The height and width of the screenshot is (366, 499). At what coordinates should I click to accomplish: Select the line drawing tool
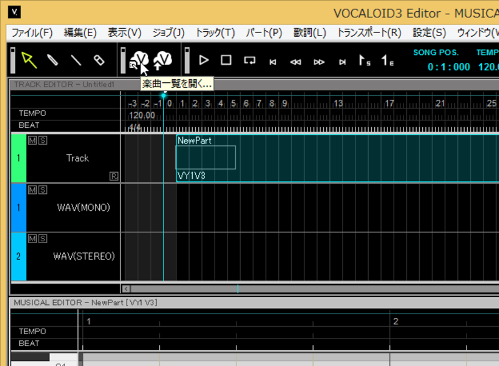click(x=75, y=60)
